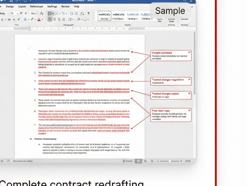Apply borders to the paragraph
The height and width of the screenshot is (186, 247).
pyautogui.click(x=85, y=19)
